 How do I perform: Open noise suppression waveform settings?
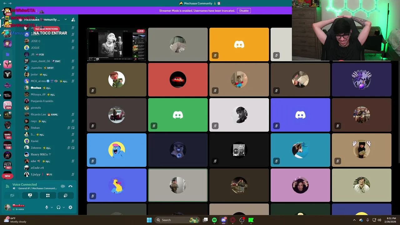63,186
